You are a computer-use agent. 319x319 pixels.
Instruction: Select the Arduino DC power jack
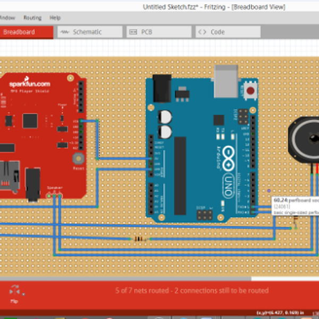coord(162,88)
